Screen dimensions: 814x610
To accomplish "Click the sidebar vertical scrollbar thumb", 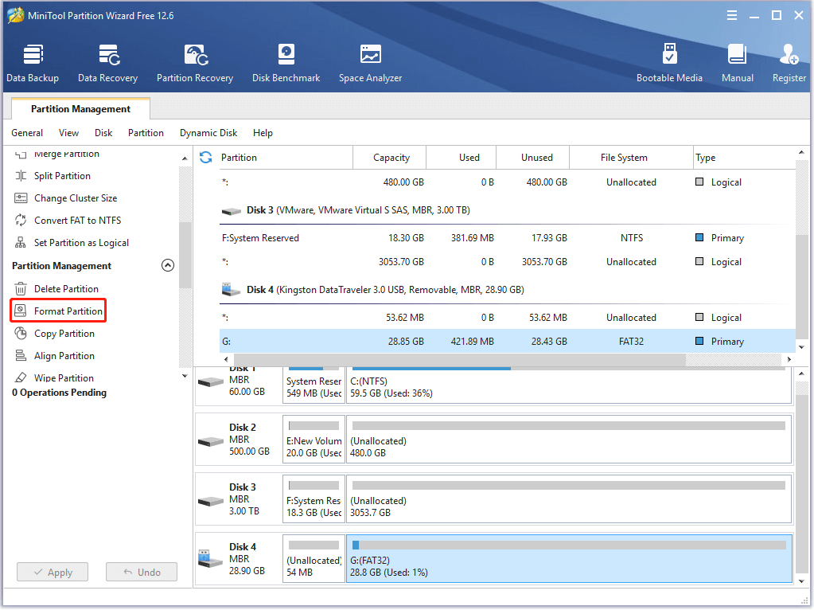I will 185,255.
